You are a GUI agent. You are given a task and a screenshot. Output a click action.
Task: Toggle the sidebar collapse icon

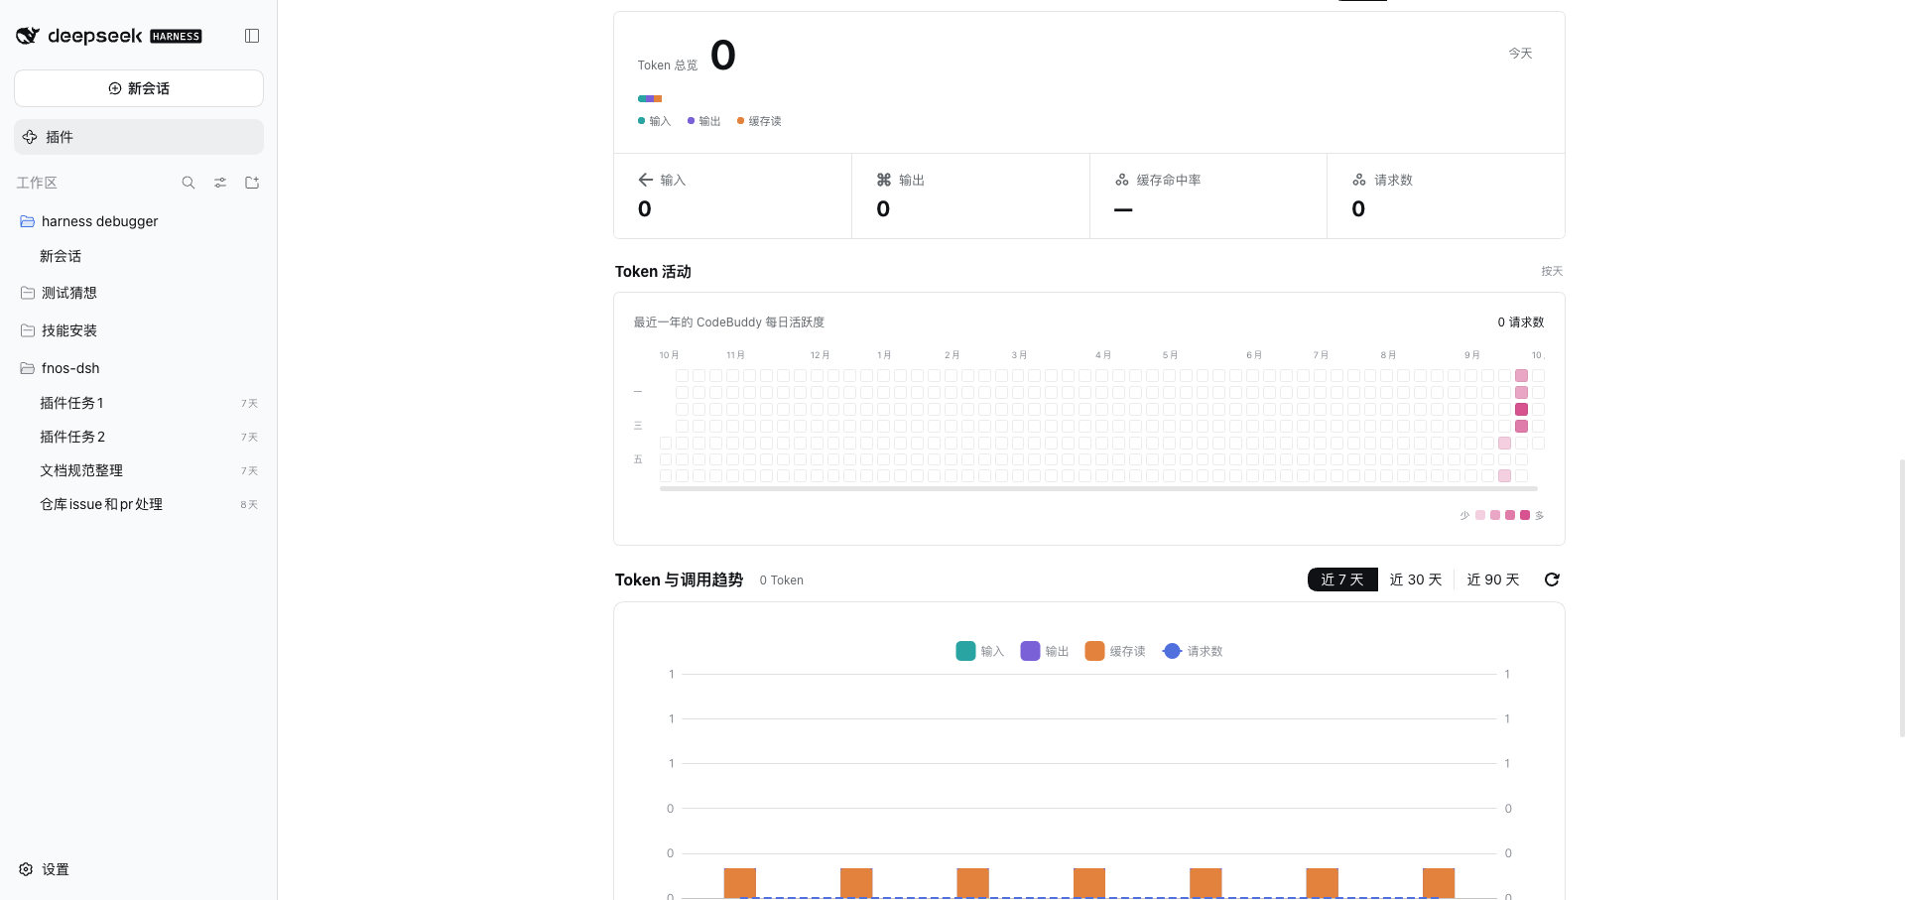[x=252, y=36]
